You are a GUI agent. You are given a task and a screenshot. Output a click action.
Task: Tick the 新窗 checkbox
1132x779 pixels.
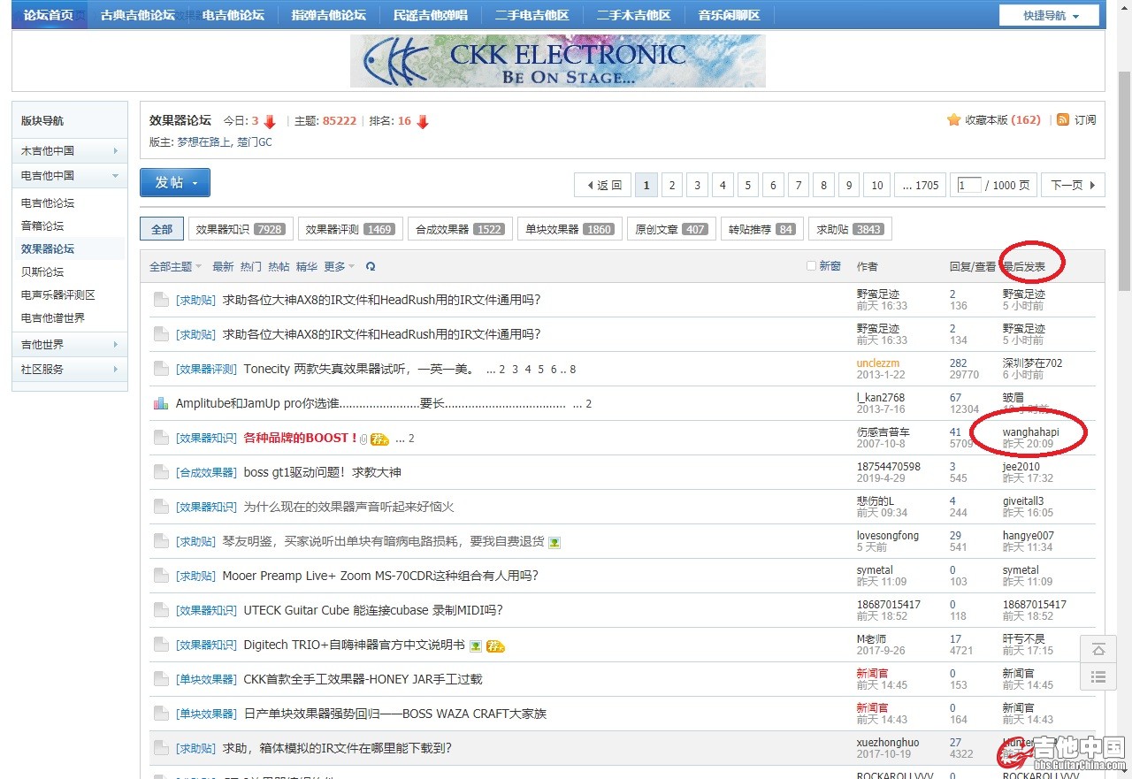812,266
